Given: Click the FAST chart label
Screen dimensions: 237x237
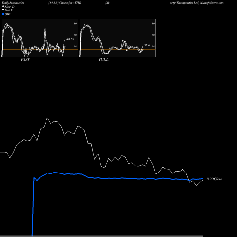Looking at the screenshot, I should coord(25,60).
